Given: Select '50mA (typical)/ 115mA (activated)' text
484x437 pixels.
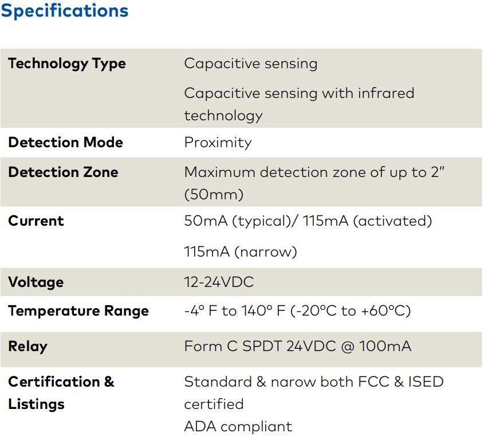Looking at the screenshot, I should point(308,222).
